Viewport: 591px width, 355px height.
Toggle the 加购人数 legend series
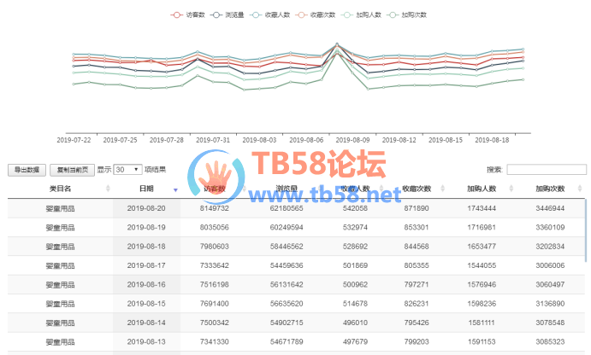[361, 15]
